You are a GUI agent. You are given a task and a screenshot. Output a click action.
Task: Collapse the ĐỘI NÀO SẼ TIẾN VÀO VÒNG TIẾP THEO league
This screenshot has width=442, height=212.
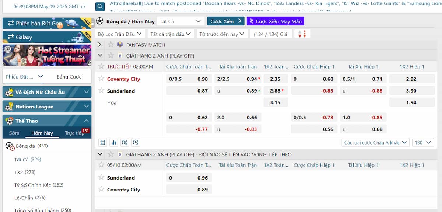(x=99, y=154)
